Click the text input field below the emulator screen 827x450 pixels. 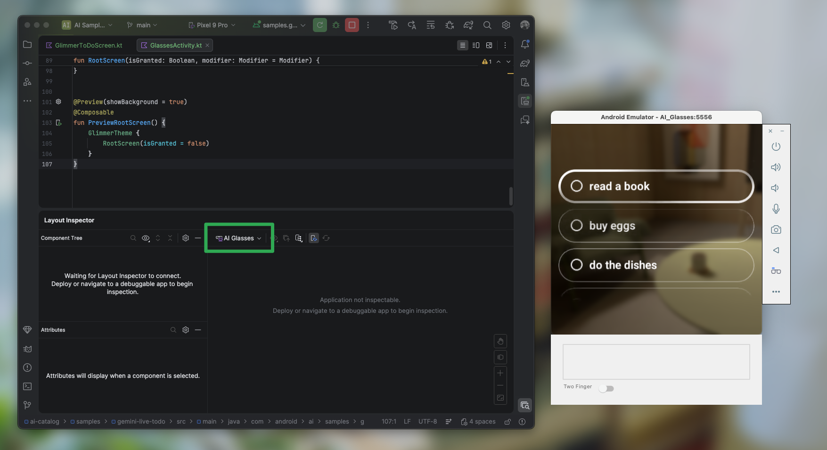tap(655, 362)
